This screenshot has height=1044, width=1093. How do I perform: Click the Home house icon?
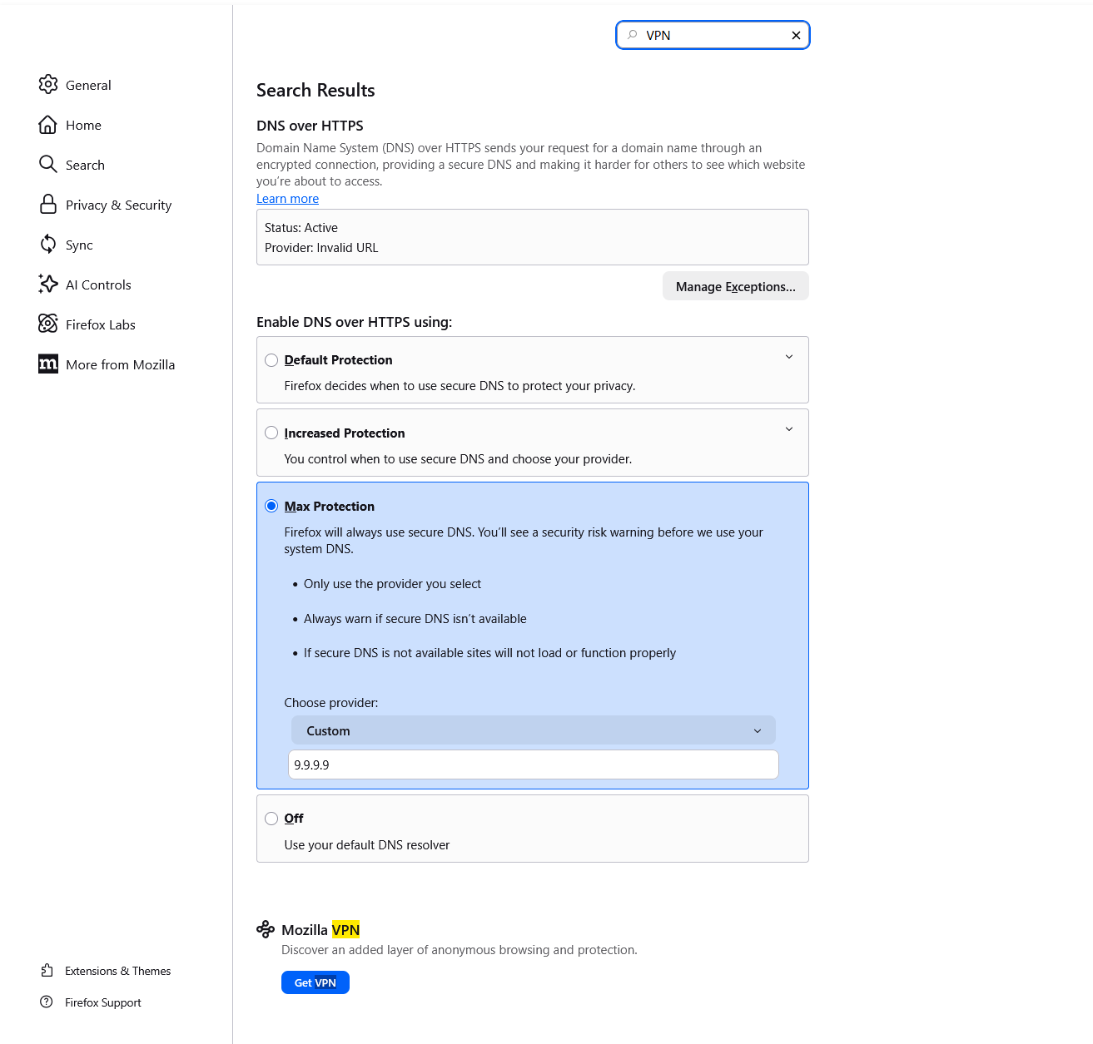(48, 125)
